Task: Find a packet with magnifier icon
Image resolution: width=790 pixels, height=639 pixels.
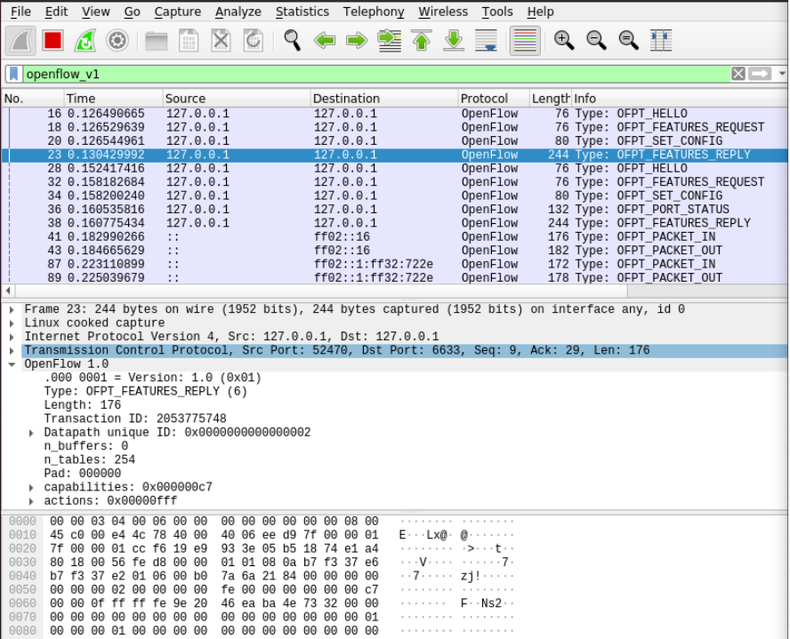Action: click(x=292, y=40)
